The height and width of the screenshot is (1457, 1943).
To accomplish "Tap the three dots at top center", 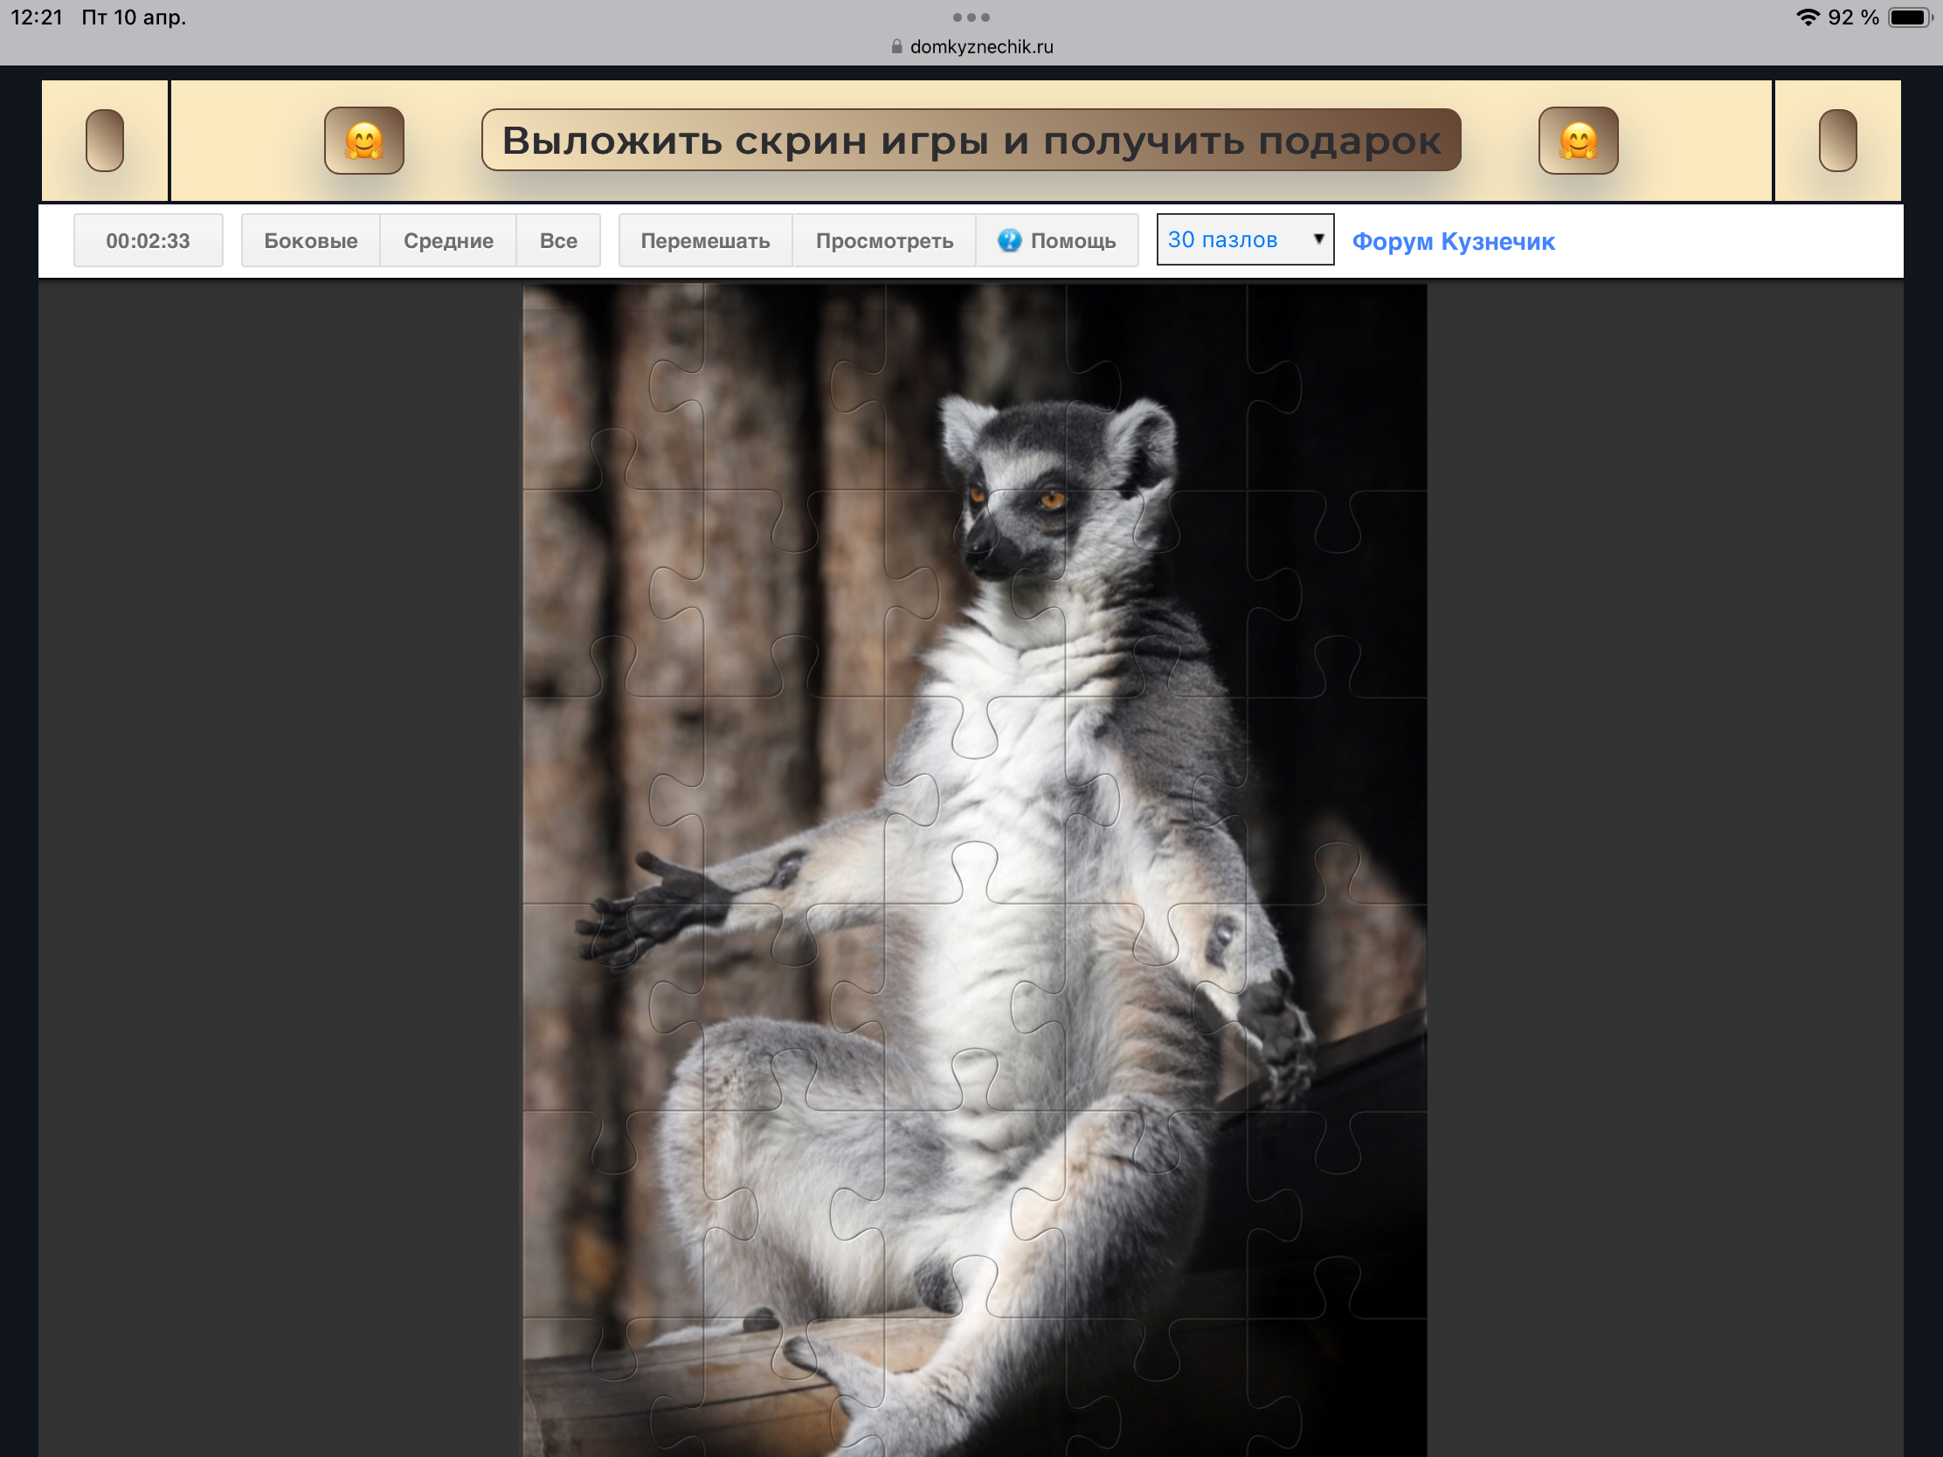I will 971,17.
